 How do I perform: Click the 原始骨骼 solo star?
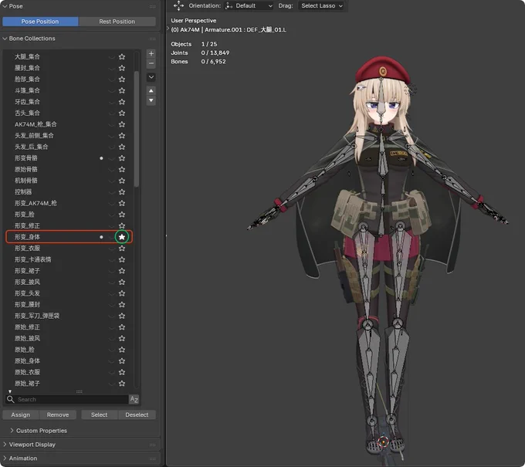(122, 169)
